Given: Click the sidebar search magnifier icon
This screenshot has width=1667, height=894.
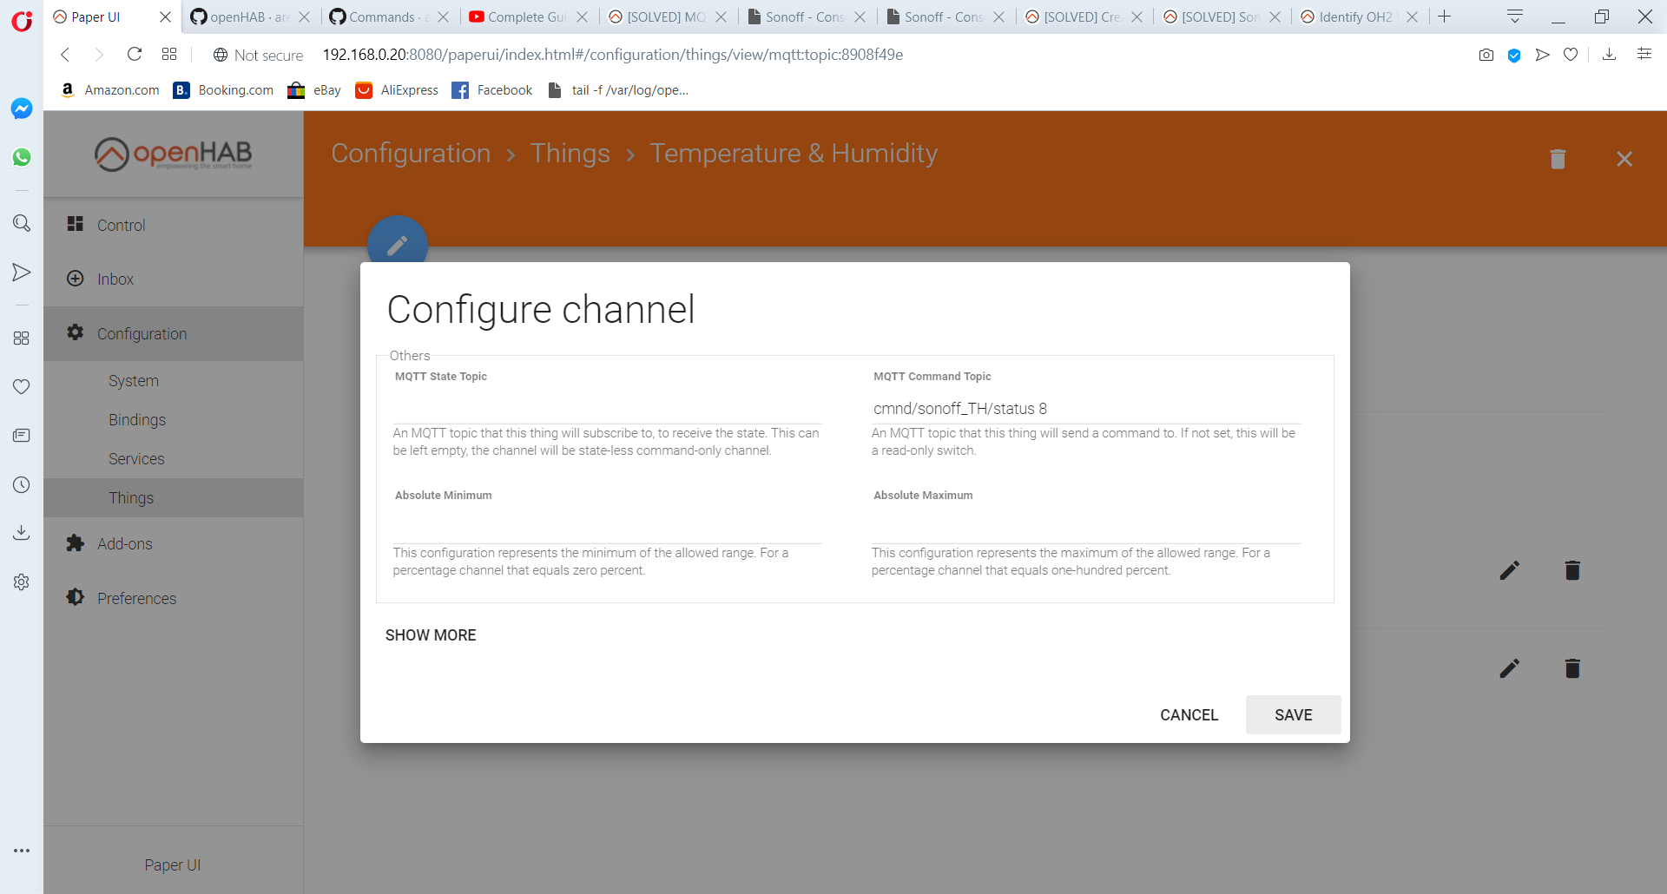Looking at the screenshot, I should click(x=22, y=223).
